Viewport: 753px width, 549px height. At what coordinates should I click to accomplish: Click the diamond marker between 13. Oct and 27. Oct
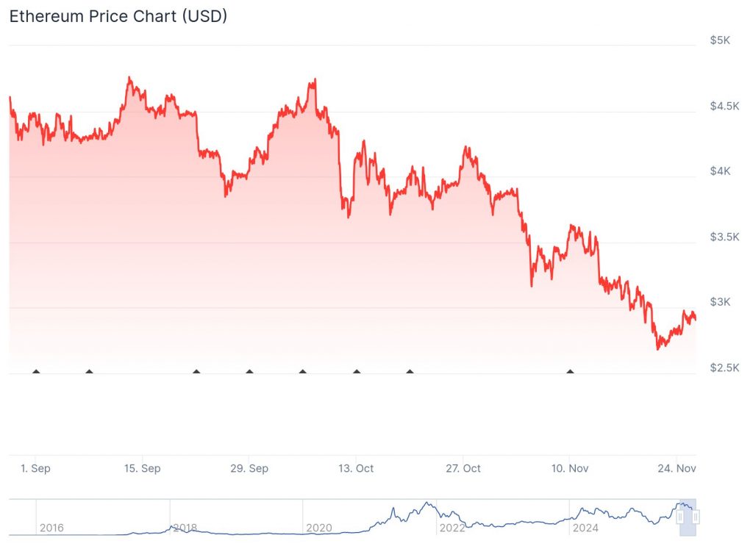pyautogui.click(x=410, y=372)
